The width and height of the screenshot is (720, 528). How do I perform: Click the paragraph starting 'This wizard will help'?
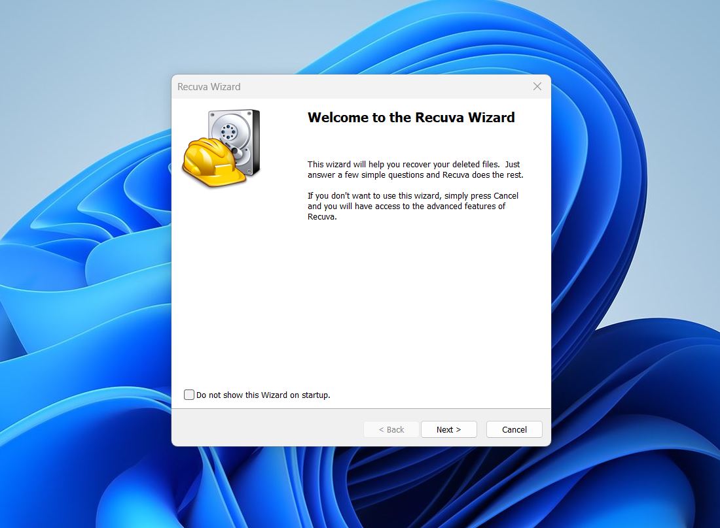click(x=415, y=170)
